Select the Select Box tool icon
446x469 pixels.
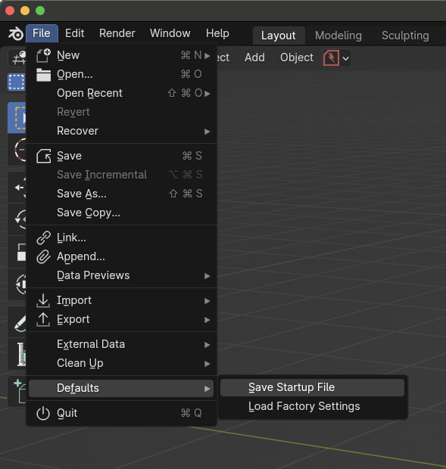[17, 118]
